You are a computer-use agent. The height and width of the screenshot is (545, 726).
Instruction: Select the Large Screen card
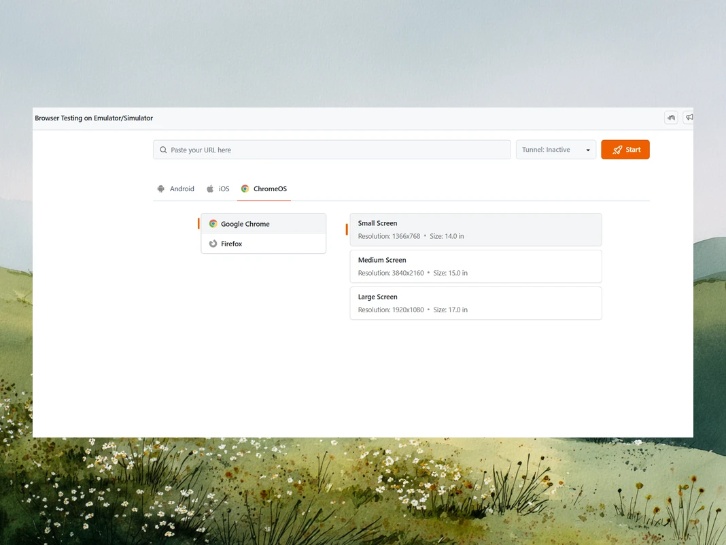click(x=476, y=303)
